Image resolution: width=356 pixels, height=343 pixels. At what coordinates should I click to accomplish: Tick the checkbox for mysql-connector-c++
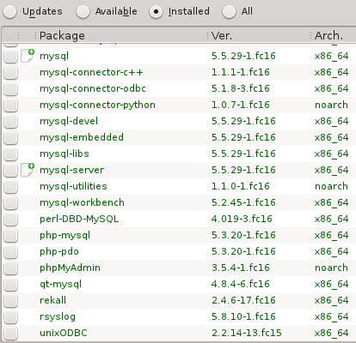11,72
